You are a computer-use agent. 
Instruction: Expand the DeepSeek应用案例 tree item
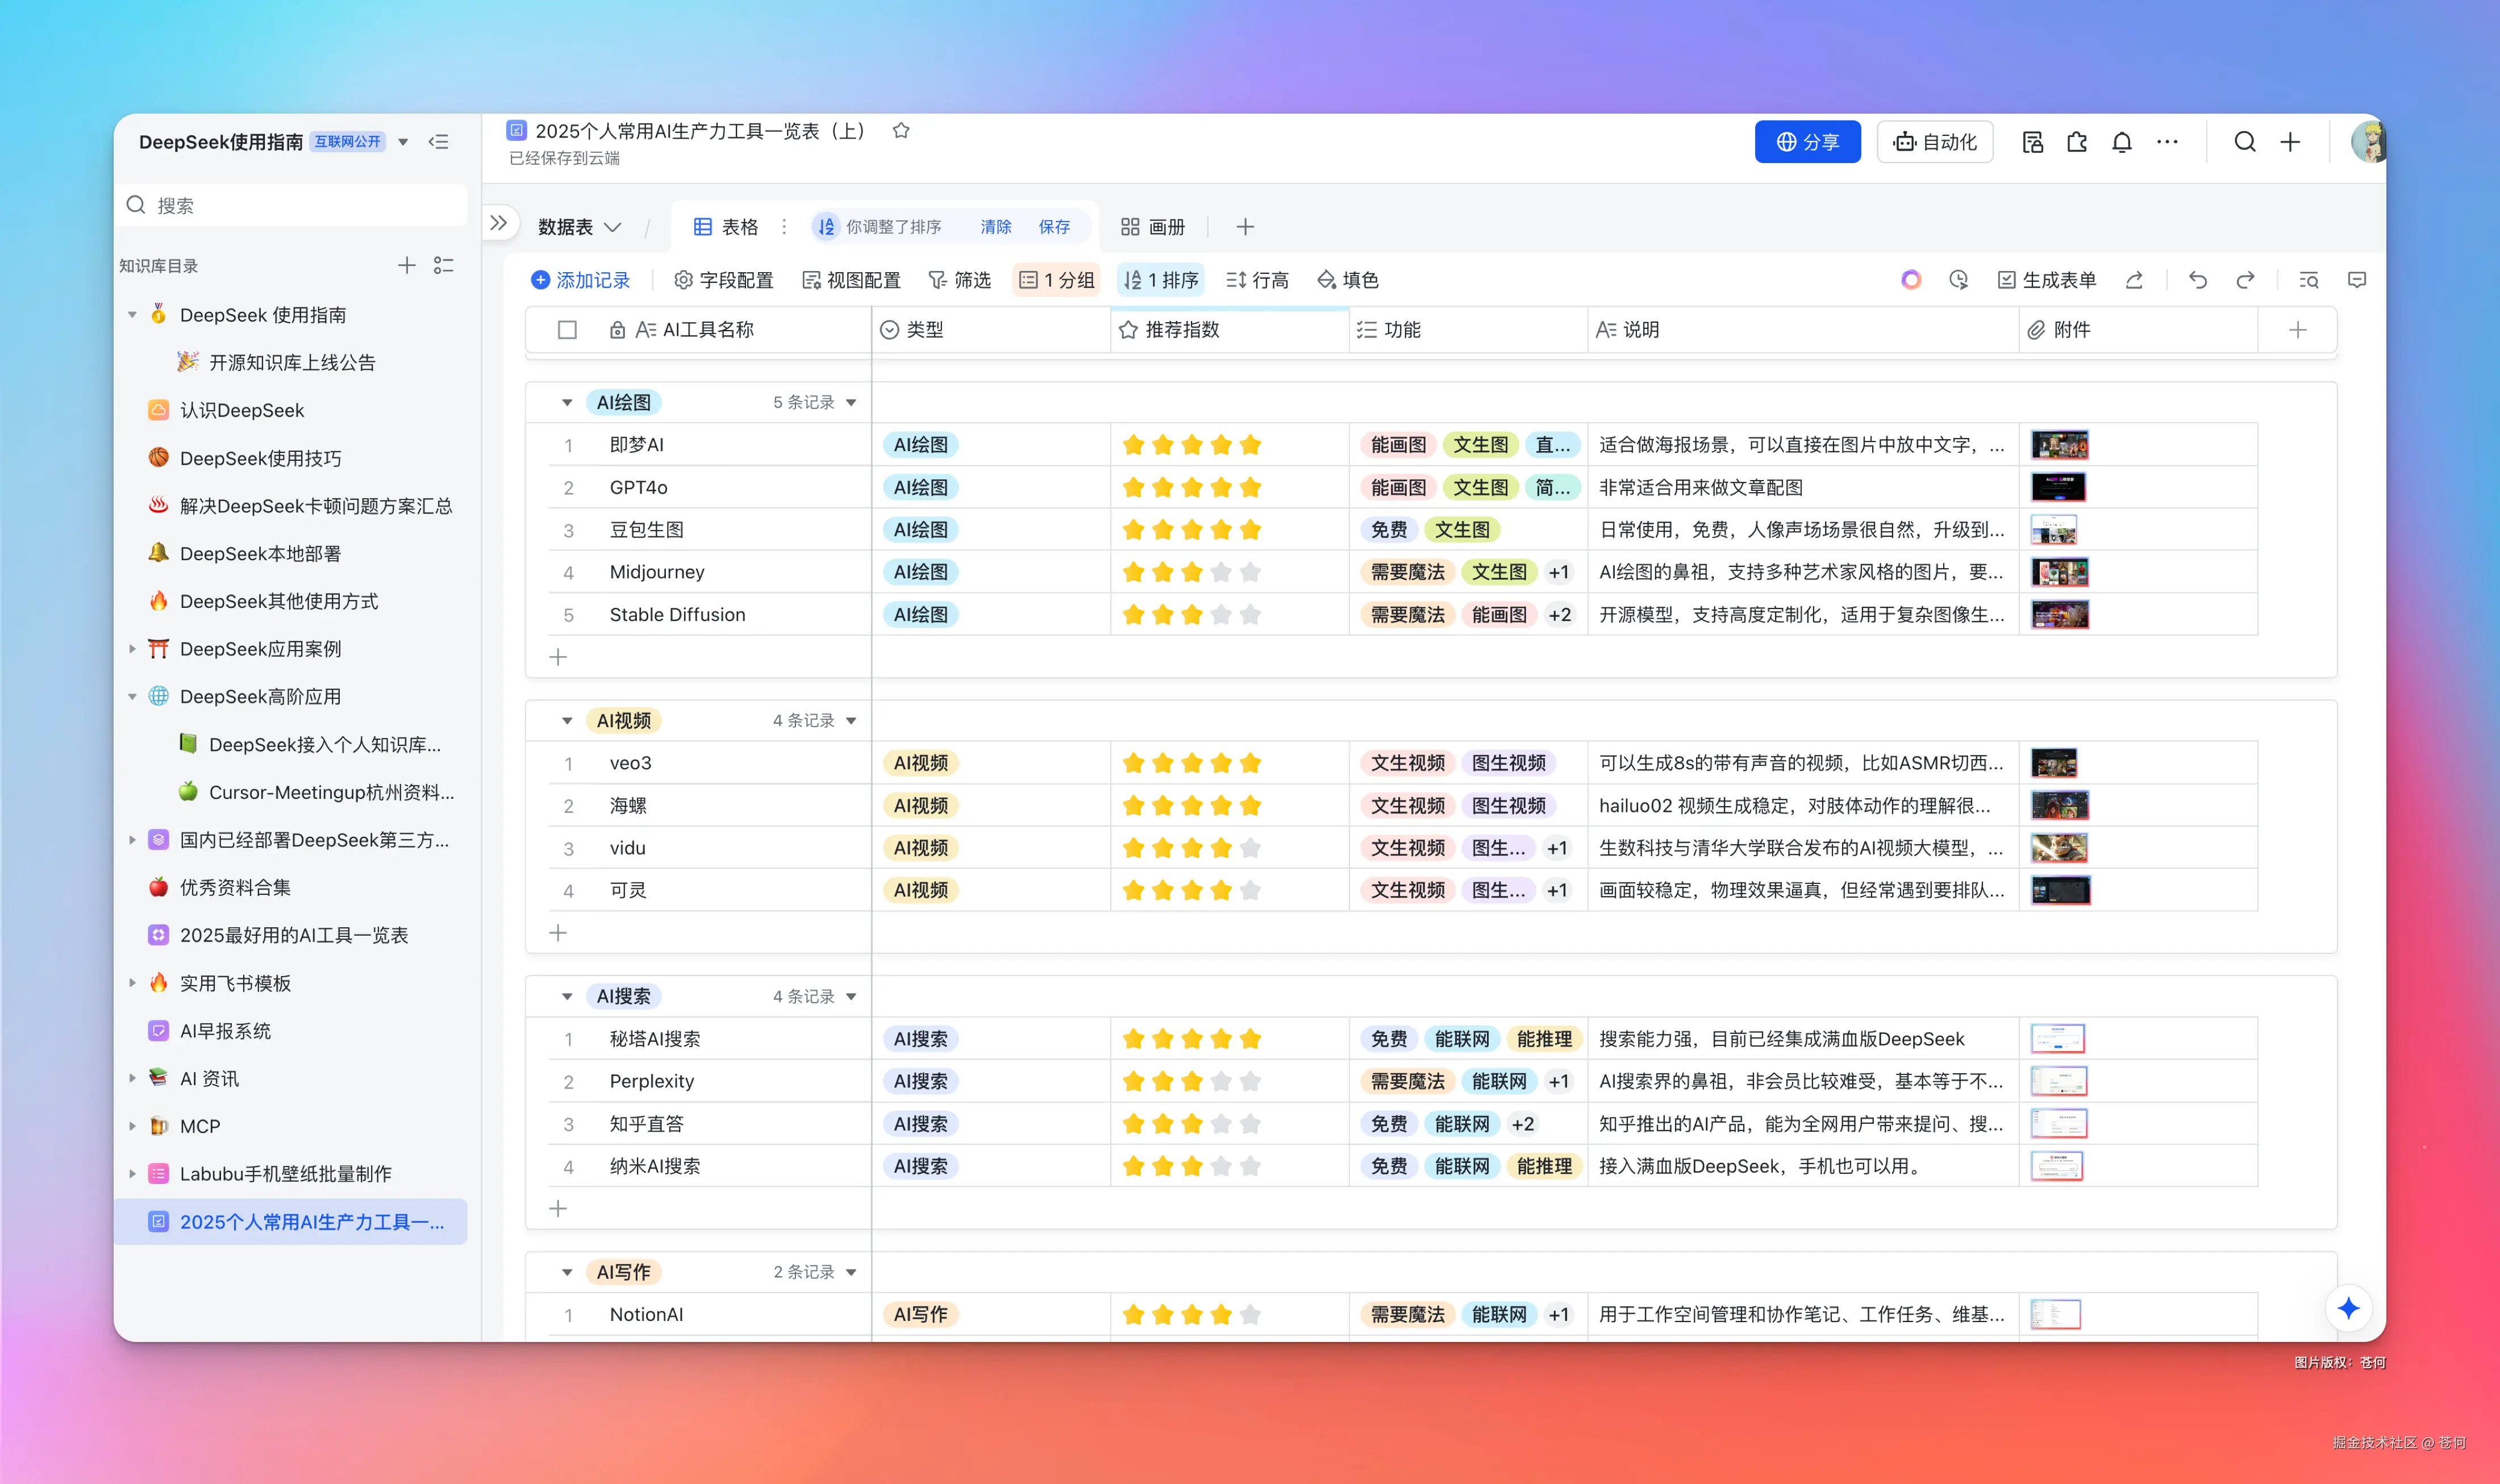[x=132, y=649]
